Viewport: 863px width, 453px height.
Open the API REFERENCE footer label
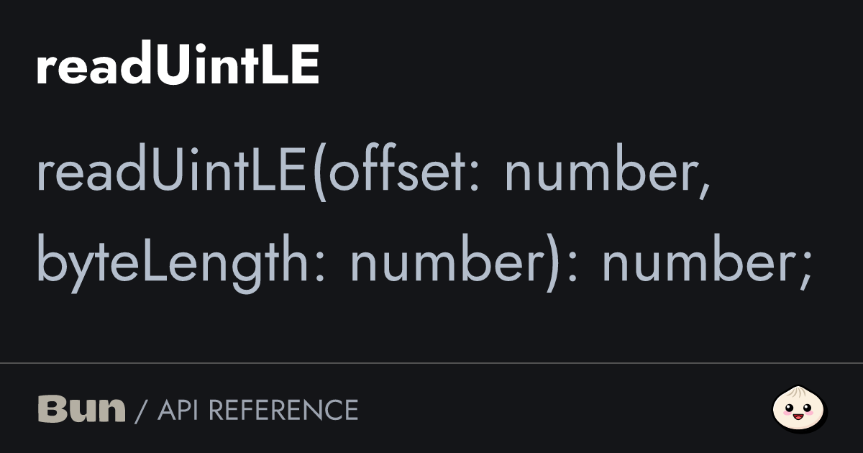[x=257, y=410]
